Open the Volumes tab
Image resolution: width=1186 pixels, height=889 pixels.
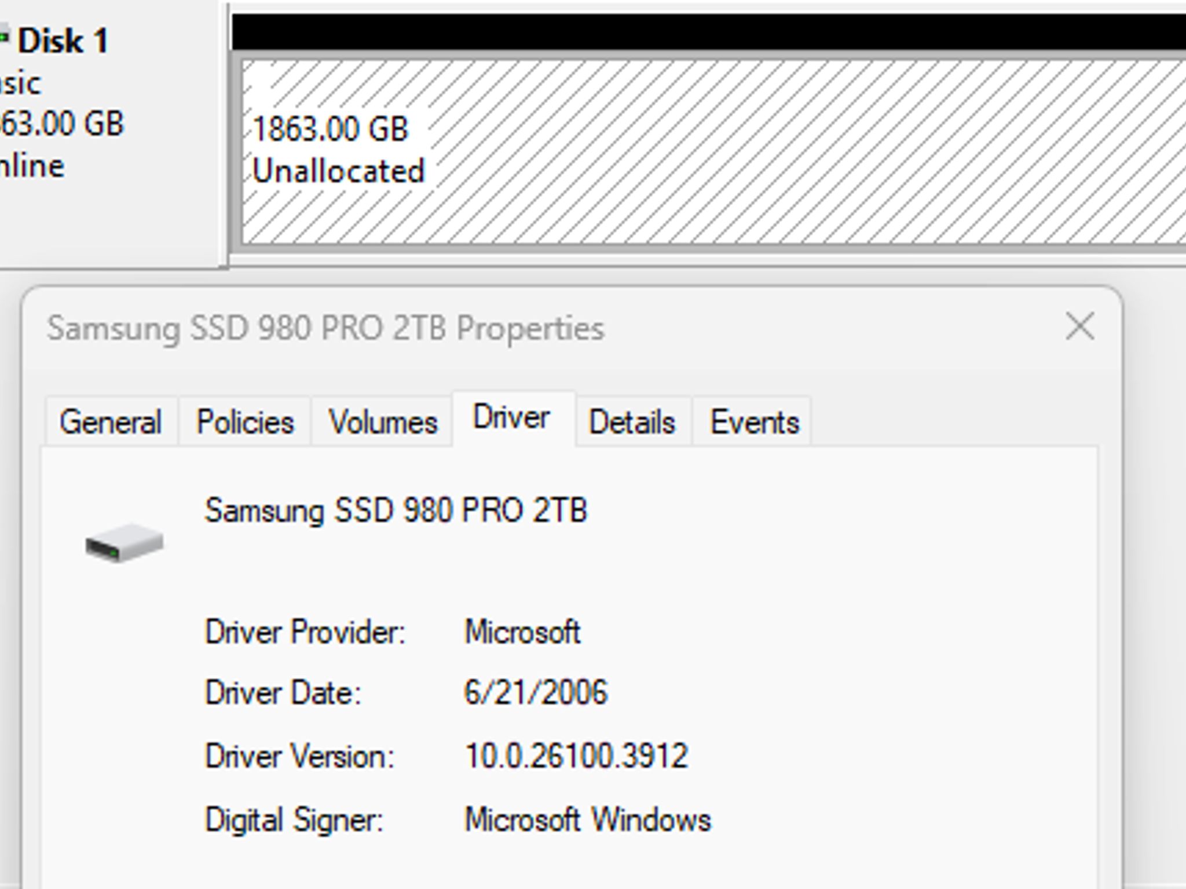tap(382, 421)
